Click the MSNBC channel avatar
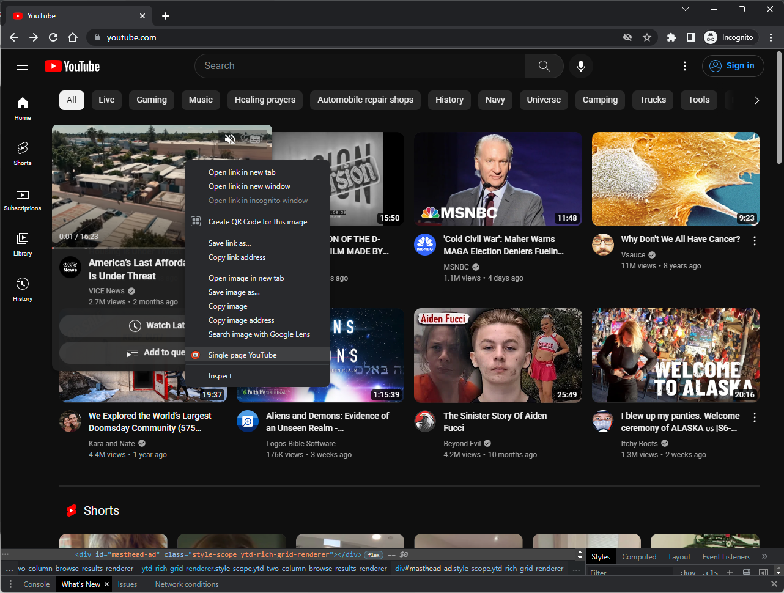 425,245
